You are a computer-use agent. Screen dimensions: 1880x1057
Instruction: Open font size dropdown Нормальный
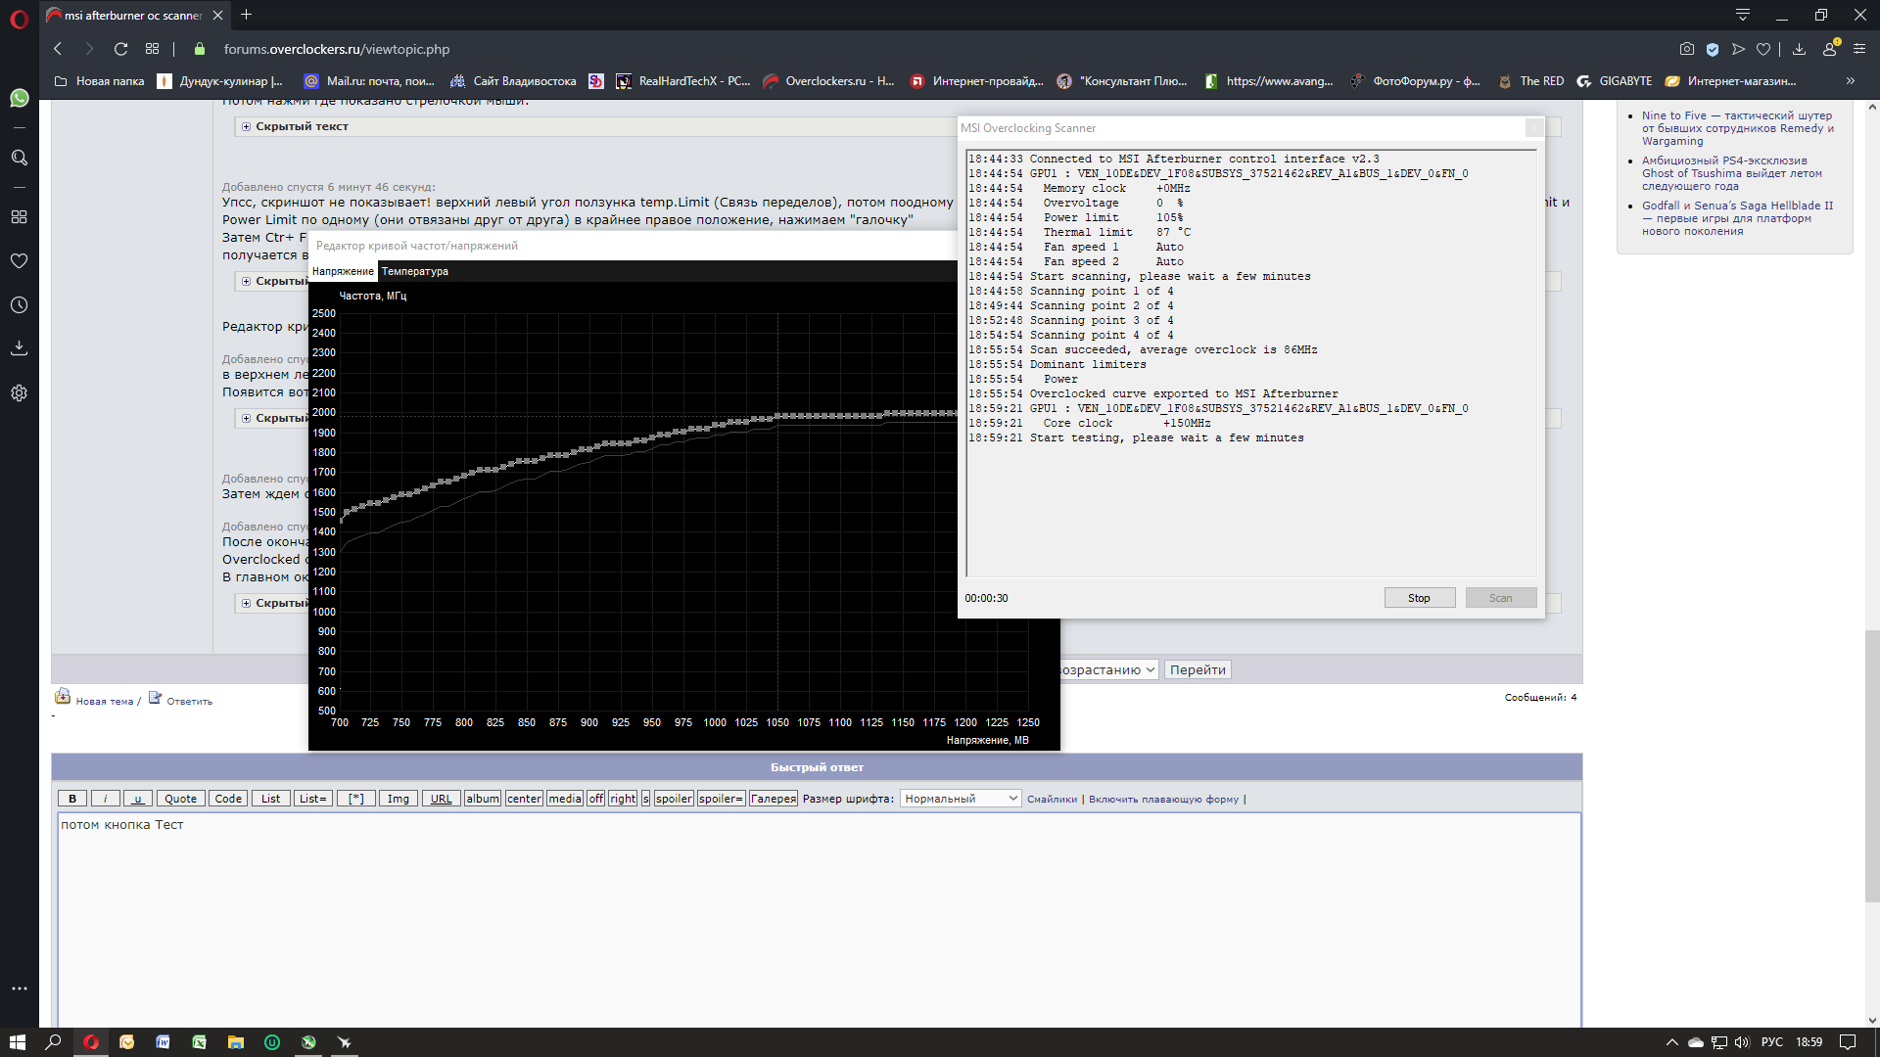coord(960,799)
